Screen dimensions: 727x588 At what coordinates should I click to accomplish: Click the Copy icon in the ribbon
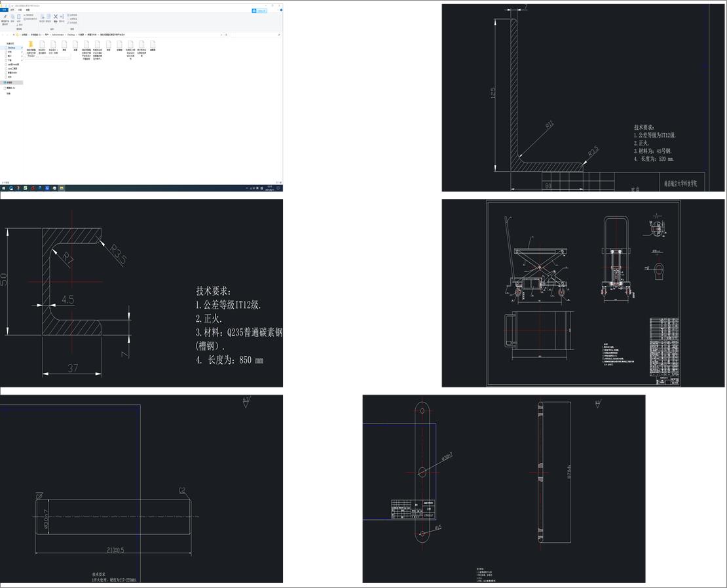tap(12, 17)
